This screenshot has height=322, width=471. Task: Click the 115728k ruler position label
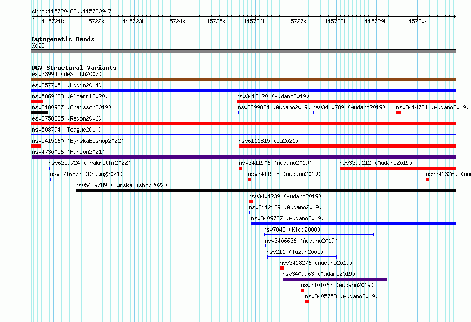336,21
